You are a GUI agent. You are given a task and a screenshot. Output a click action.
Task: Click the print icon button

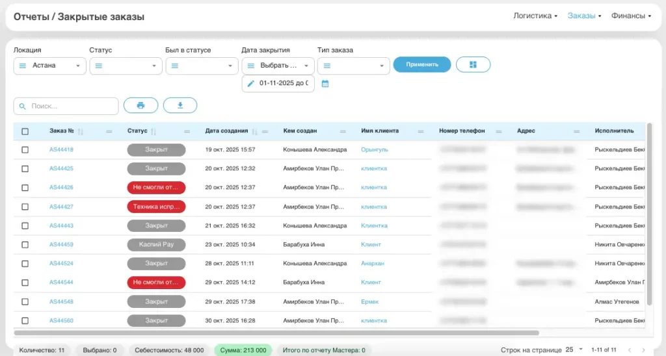tap(140, 105)
